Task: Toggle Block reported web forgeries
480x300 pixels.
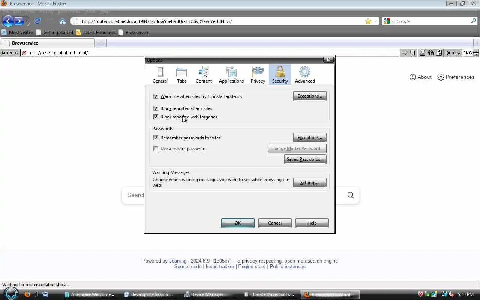Action: click(x=156, y=117)
